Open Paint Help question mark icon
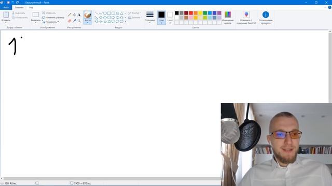Image resolution: width=332 pixels, height=186 pixels. pos(330,7)
